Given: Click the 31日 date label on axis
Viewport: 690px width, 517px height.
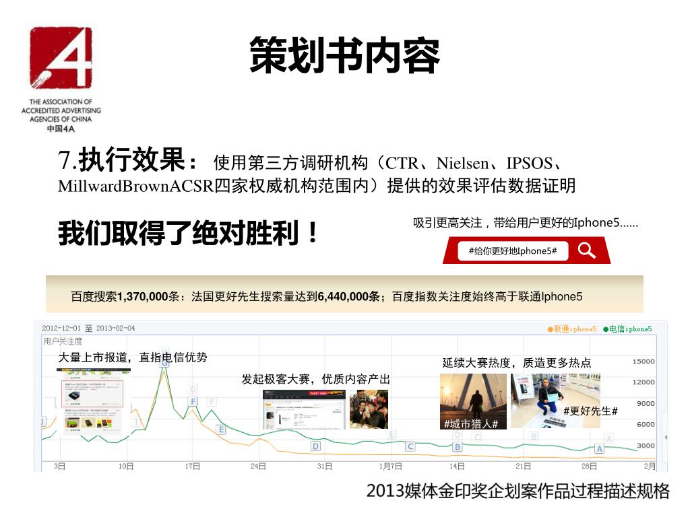Looking at the screenshot, I should point(324,466).
